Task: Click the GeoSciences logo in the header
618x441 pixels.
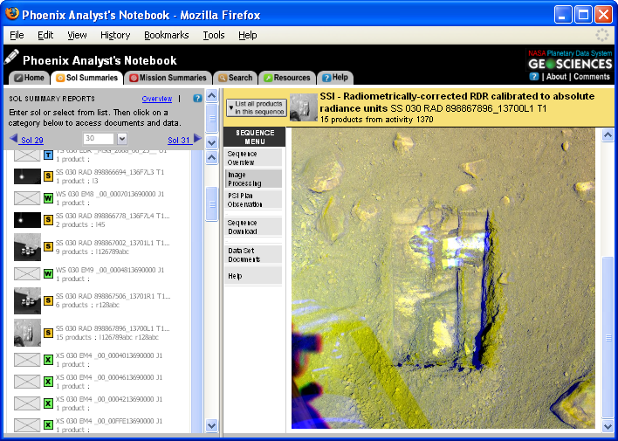Action: click(x=571, y=64)
